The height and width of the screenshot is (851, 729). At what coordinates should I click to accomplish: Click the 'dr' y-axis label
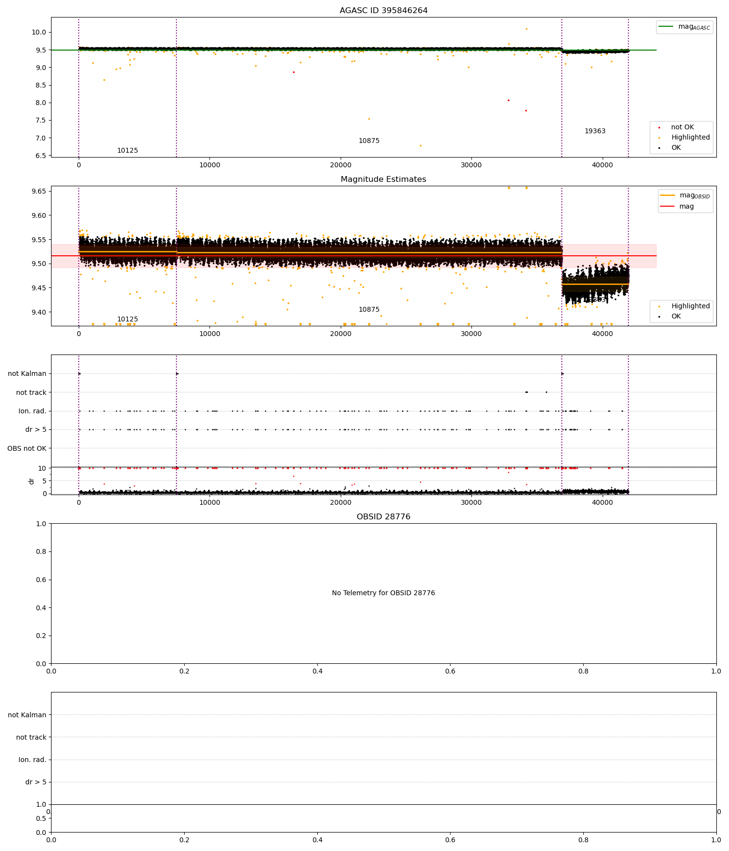32,481
